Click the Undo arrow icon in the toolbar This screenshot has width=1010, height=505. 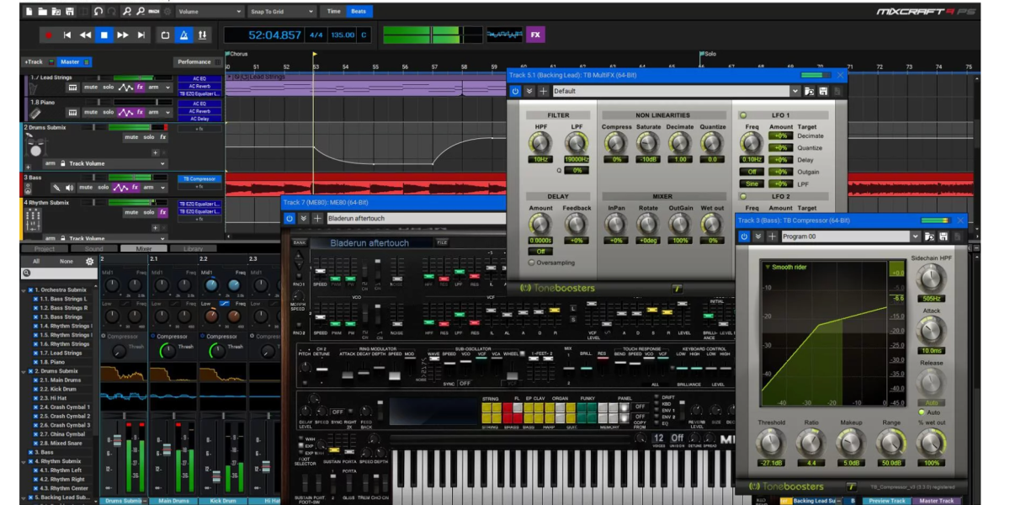tap(98, 12)
